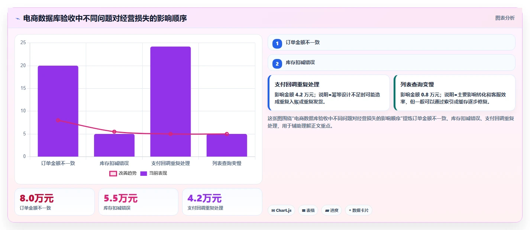530x230 pixels.
Task: Click the 数据卡片 tag
Action: click(x=359, y=210)
